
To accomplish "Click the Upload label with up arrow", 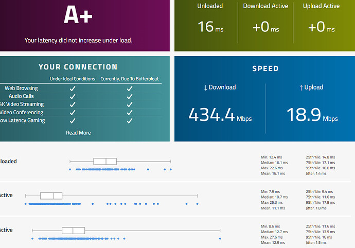I will pyautogui.click(x=311, y=87).
